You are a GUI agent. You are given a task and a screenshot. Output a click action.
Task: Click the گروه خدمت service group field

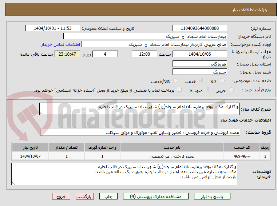140,132
